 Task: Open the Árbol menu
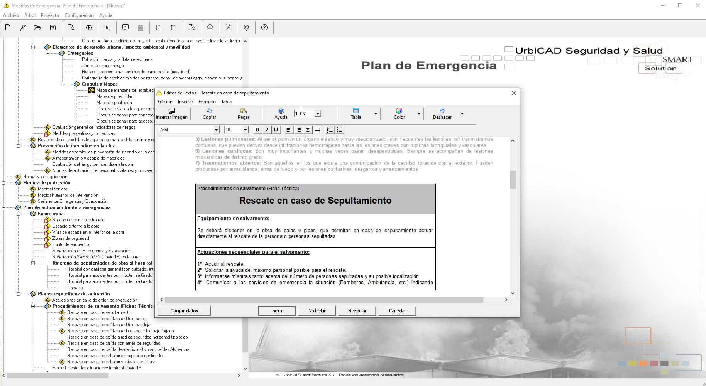tap(30, 15)
